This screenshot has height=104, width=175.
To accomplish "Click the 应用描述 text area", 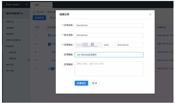I will coord(109,69).
